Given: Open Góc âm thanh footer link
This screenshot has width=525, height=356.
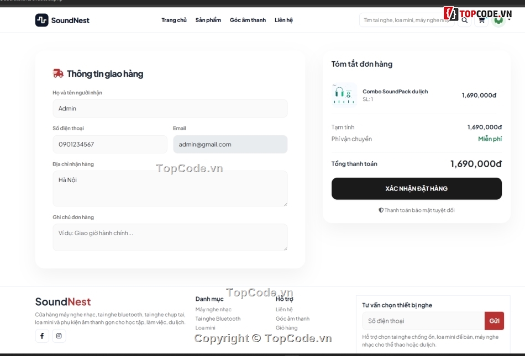Looking at the screenshot, I should pyautogui.click(x=293, y=318).
